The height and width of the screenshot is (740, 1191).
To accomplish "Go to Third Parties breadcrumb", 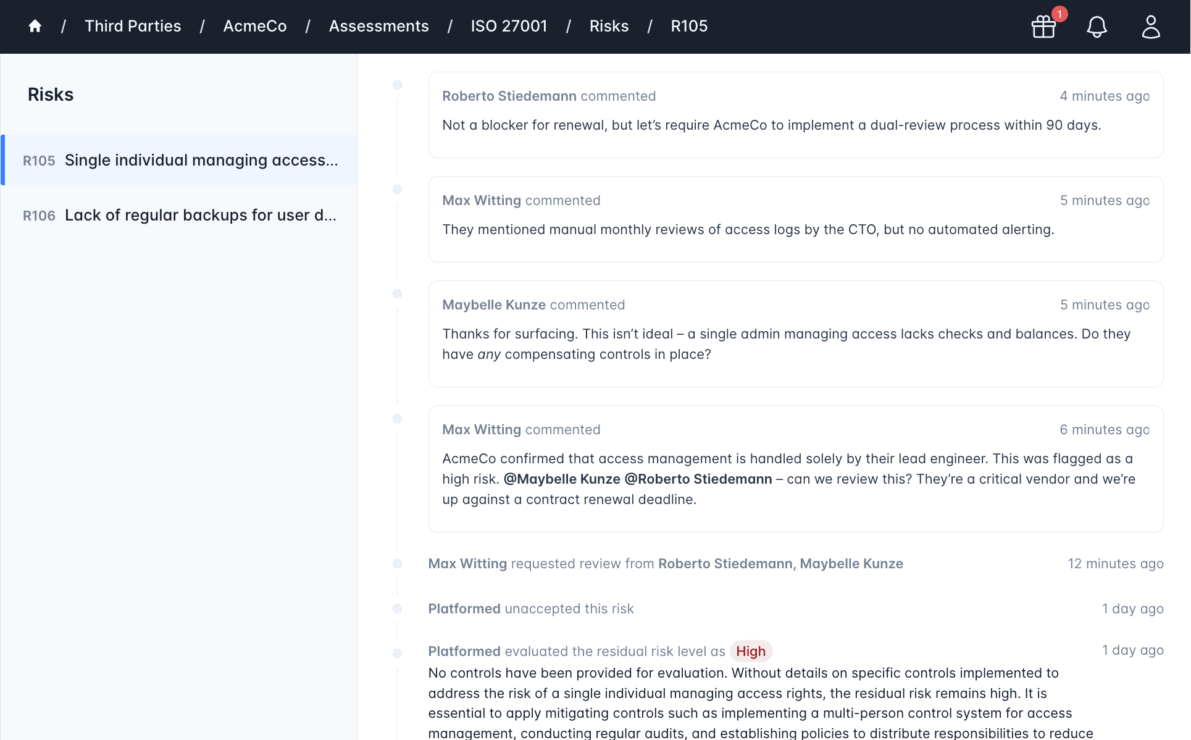I will 133,26.
